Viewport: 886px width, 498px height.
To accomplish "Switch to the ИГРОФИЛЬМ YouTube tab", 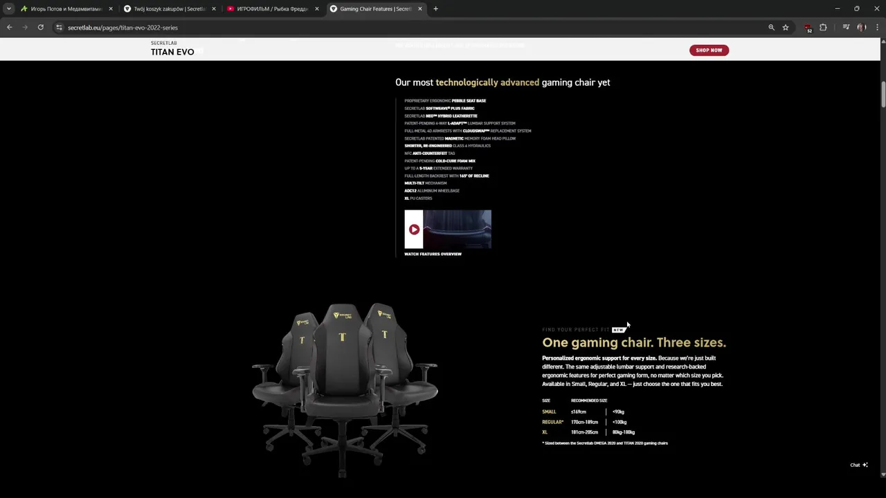I will click(x=272, y=9).
